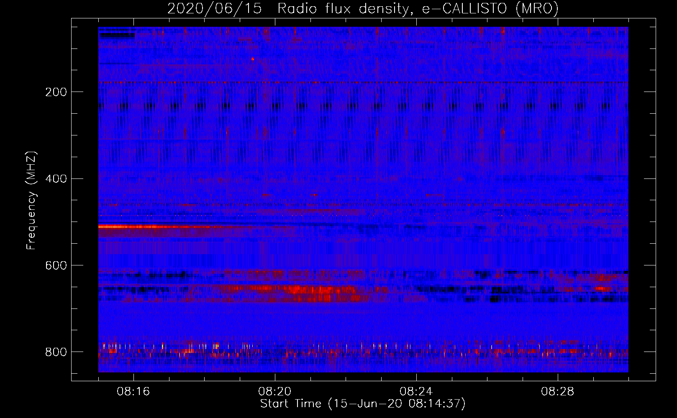Click the "Frequency (MHZ)" y-axis label

[x=31, y=200]
